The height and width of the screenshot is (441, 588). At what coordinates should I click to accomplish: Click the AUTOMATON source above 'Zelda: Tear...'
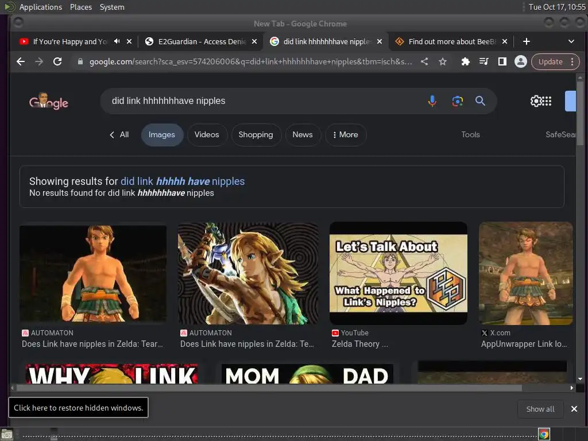[48, 332]
